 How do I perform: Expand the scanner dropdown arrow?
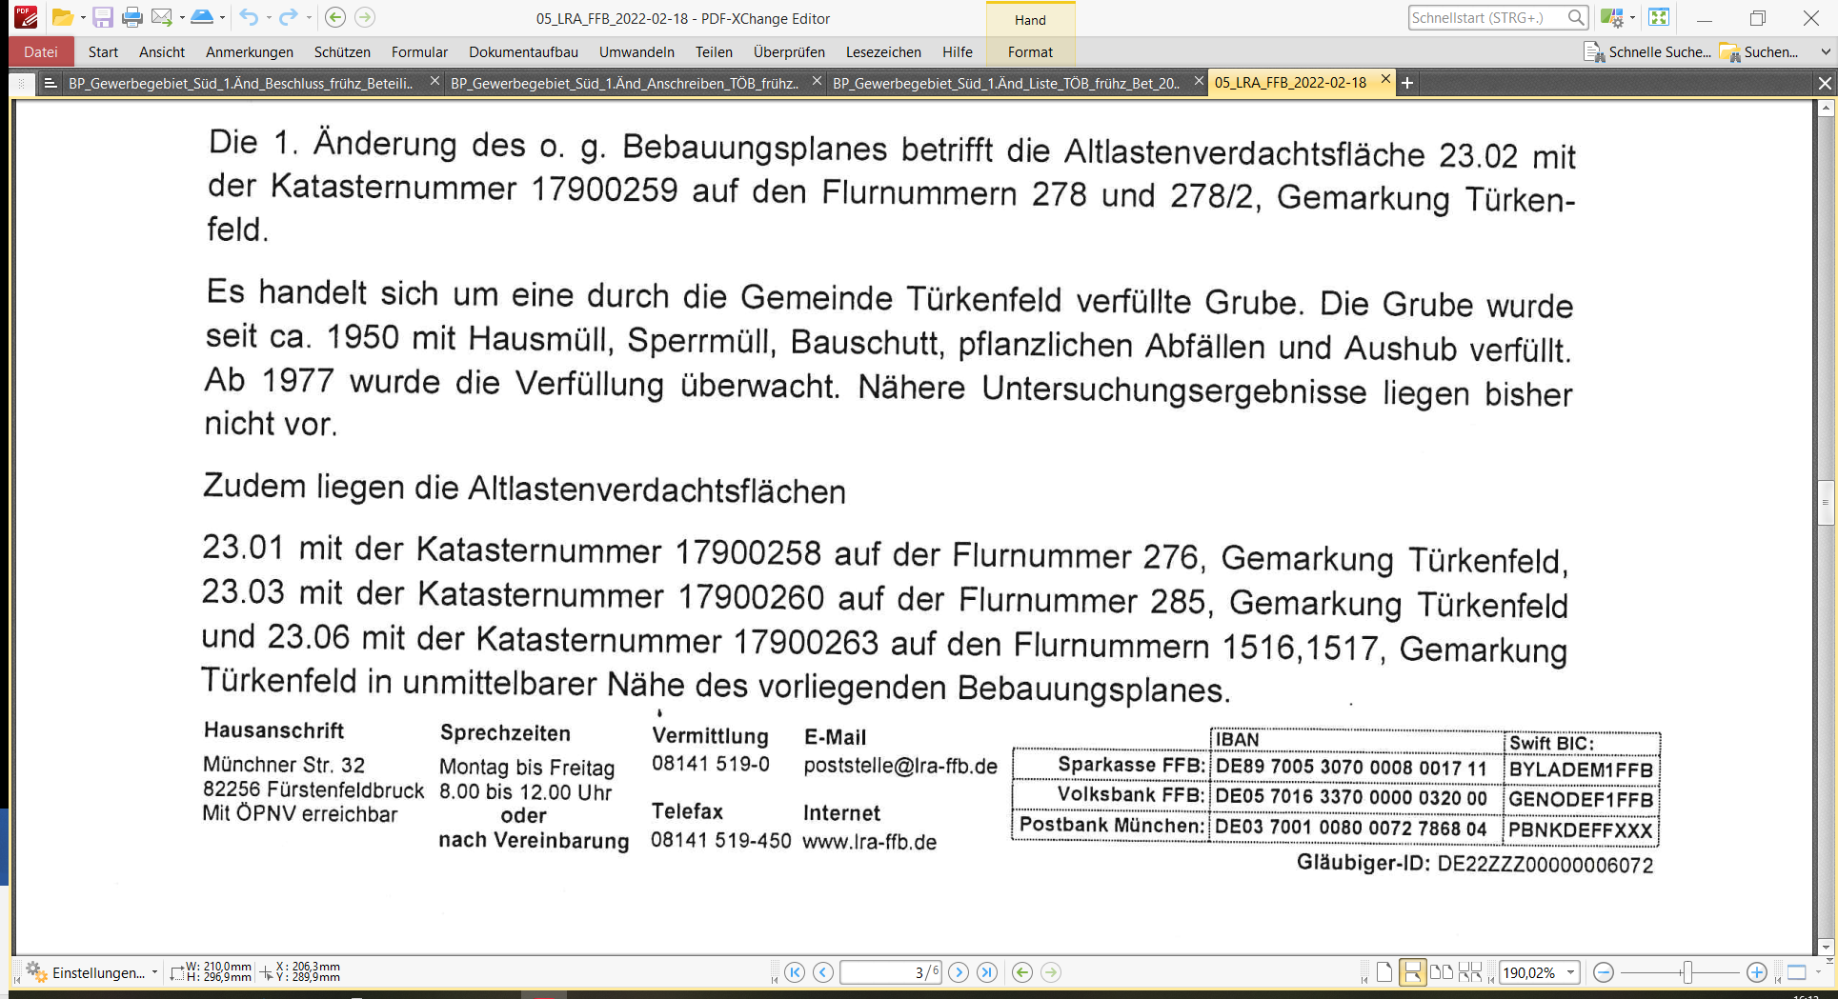222,17
